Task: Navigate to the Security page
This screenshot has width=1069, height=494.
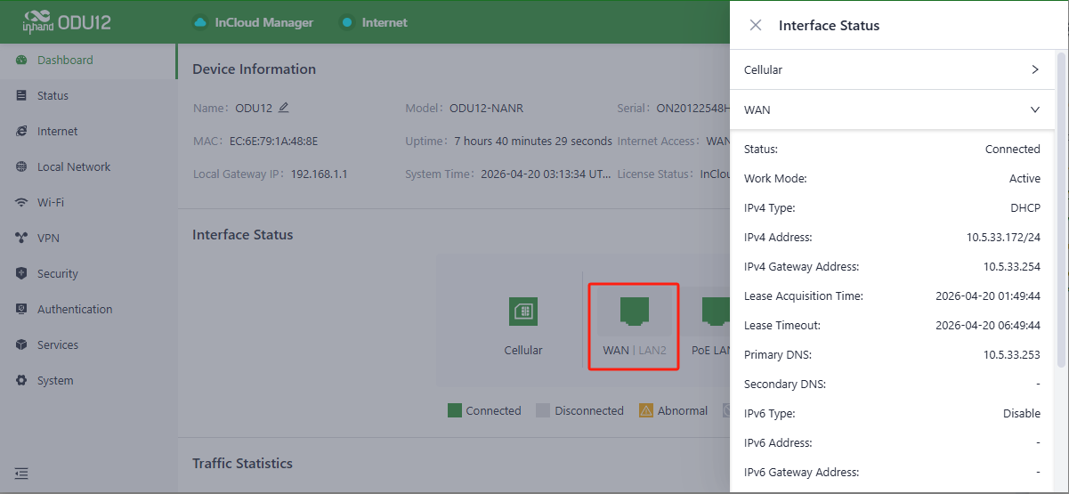Action: (x=57, y=274)
